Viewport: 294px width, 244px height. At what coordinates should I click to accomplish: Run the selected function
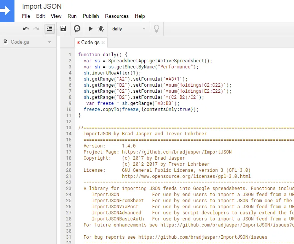coord(91,29)
